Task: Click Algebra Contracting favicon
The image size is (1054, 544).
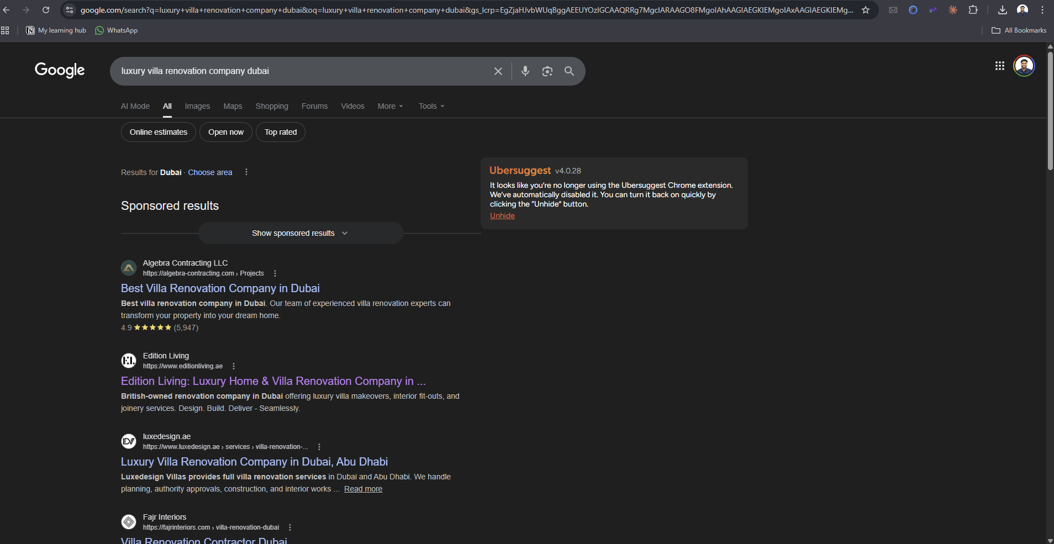Action: tap(129, 268)
